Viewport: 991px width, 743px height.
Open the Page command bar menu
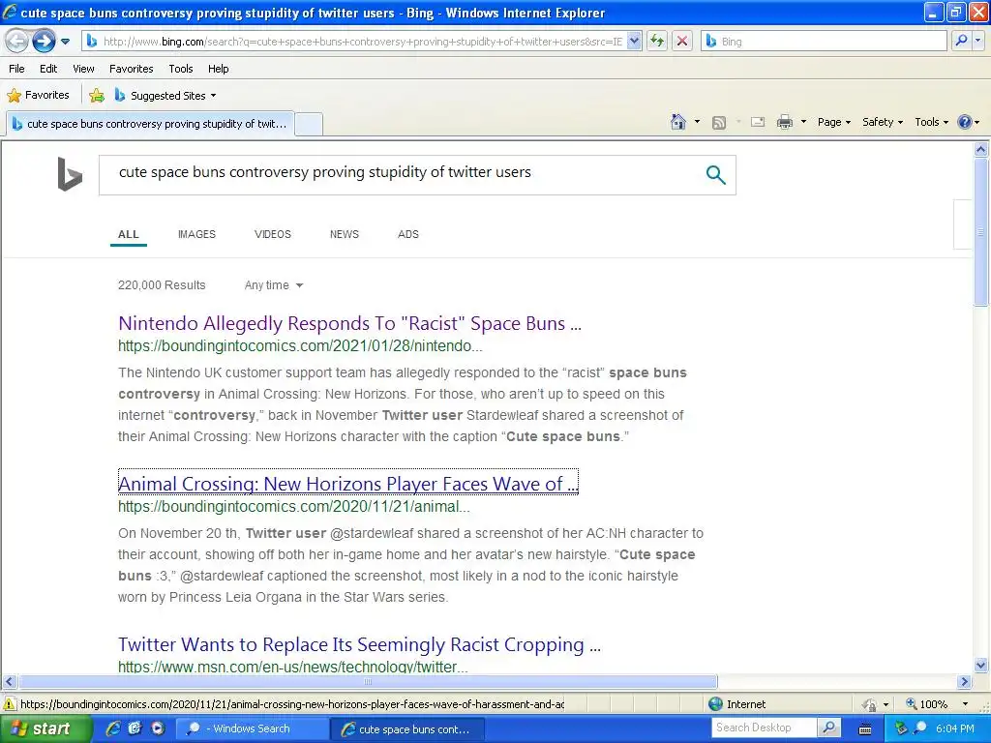click(x=833, y=122)
